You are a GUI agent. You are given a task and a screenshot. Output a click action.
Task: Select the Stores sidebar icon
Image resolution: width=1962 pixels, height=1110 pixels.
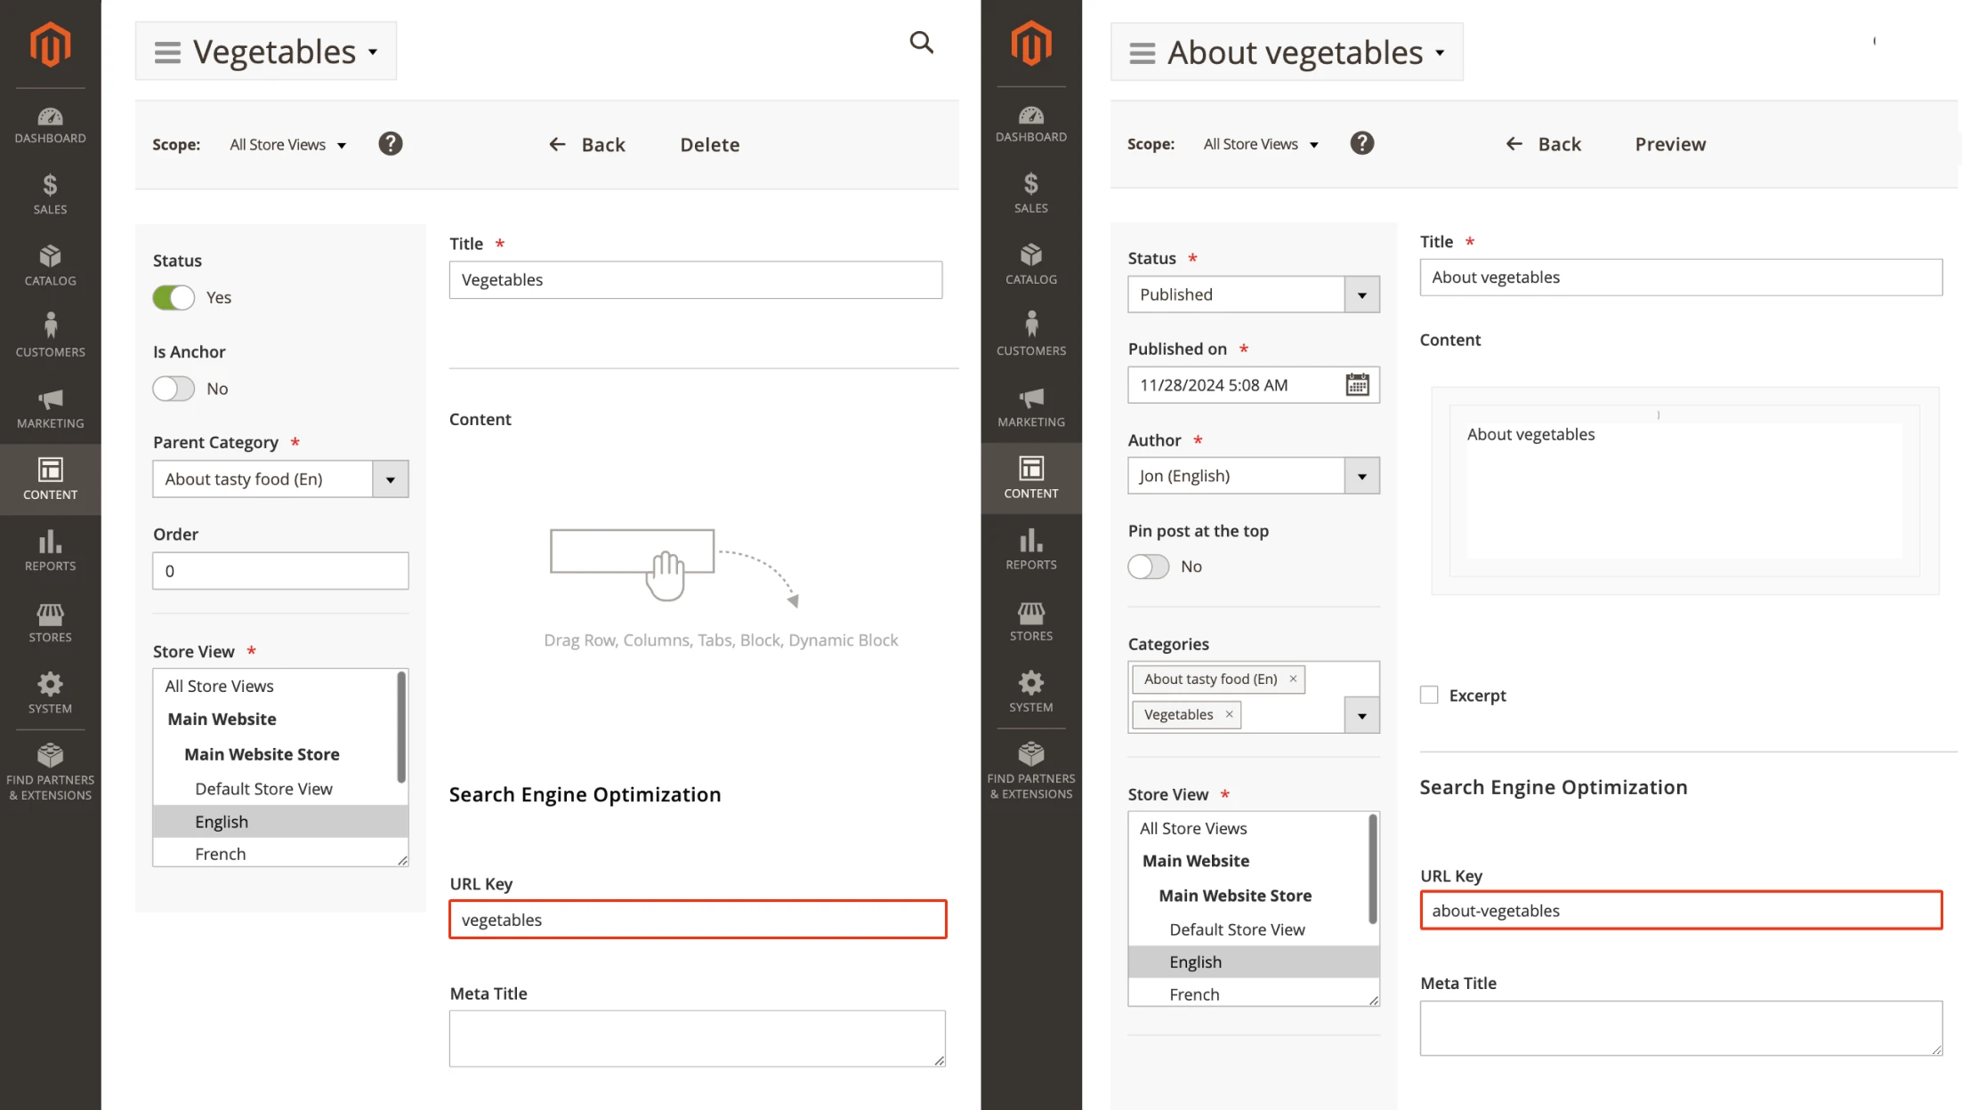click(x=50, y=620)
